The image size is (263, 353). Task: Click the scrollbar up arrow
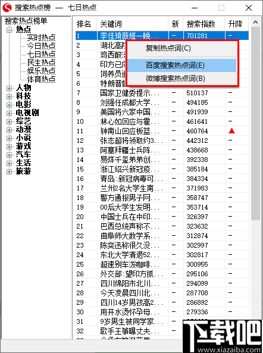point(255,22)
